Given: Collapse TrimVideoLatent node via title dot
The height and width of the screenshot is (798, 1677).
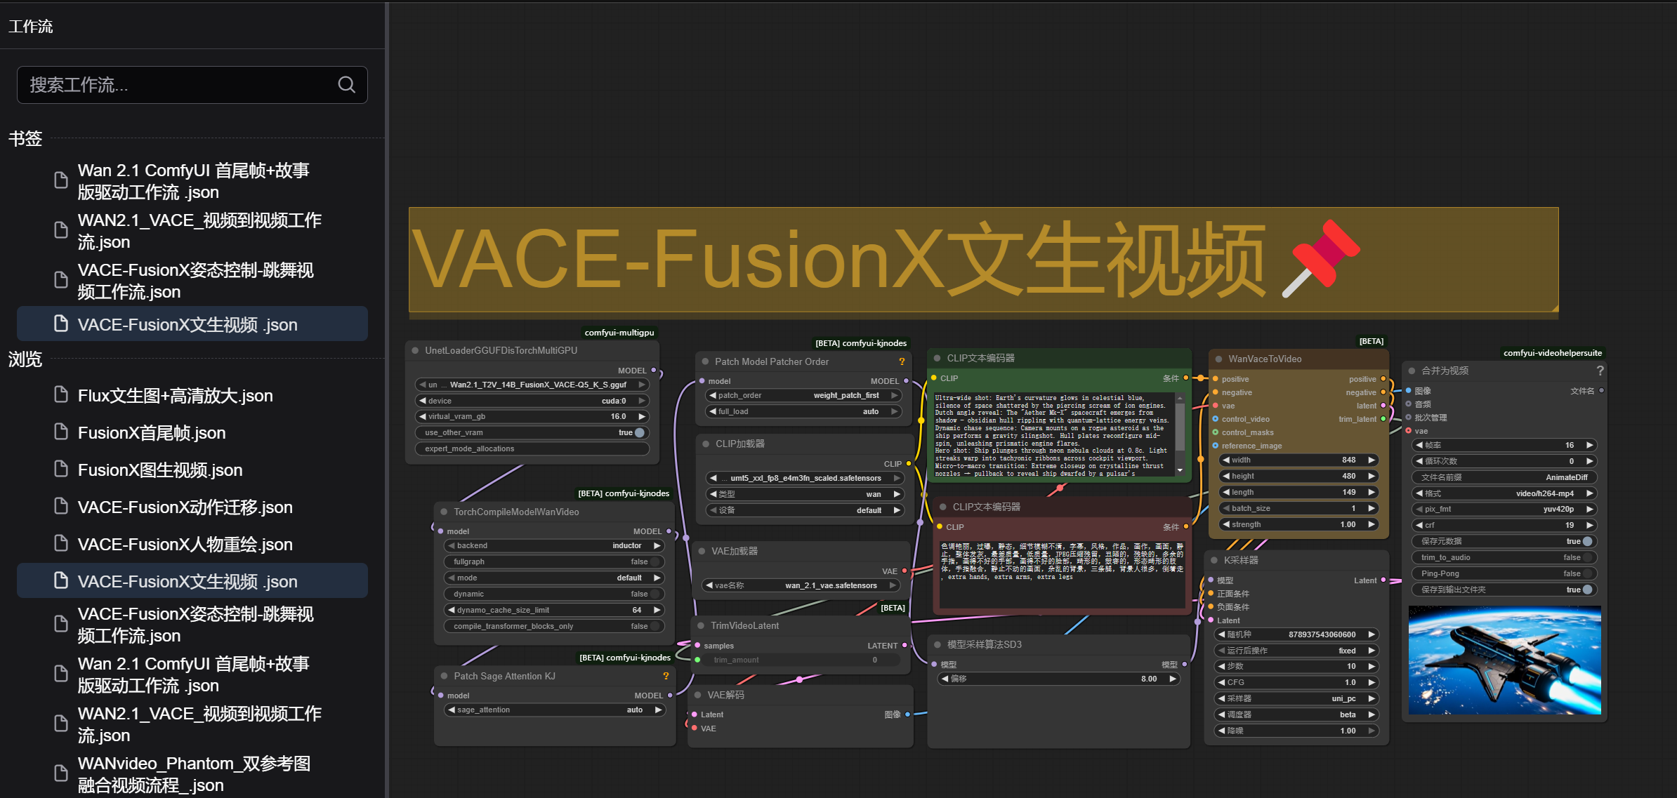Looking at the screenshot, I should pos(701,625).
